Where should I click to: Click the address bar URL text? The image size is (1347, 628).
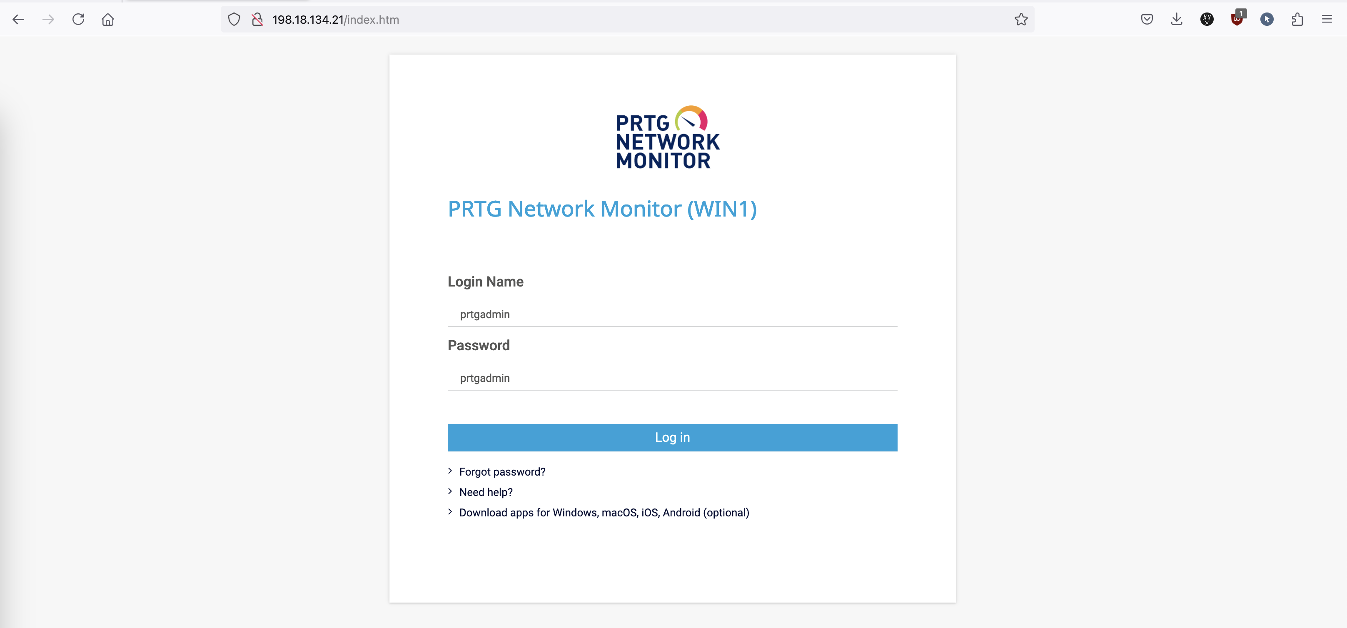pos(336,19)
